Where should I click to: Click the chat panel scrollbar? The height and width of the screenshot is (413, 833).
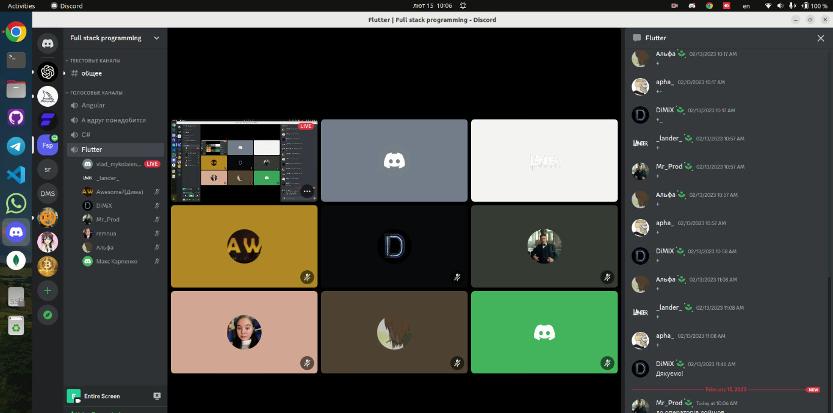(830, 344)
